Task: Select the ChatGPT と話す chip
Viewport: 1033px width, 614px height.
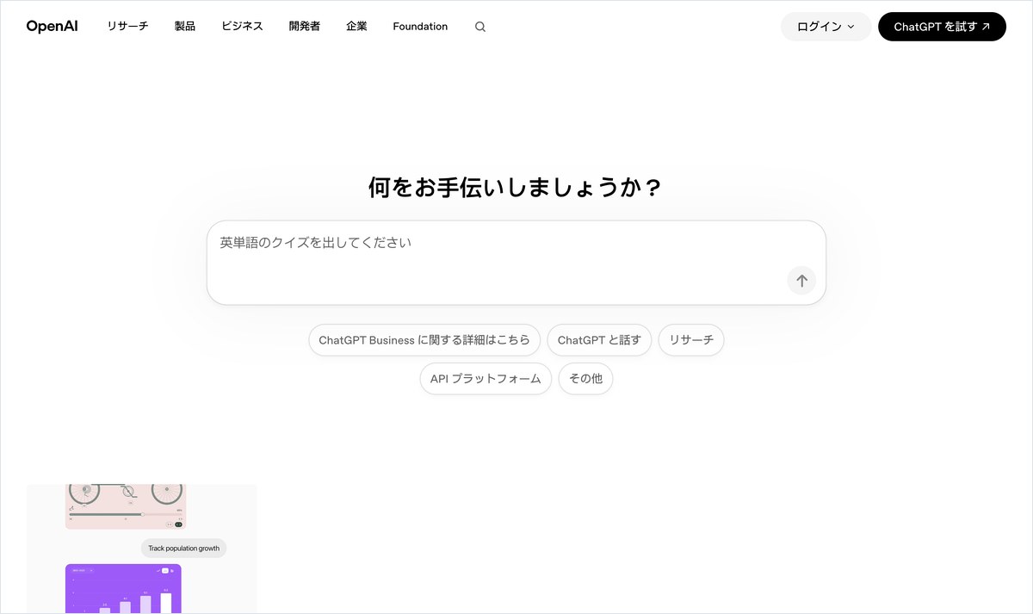Action: (x=599, y=340)
